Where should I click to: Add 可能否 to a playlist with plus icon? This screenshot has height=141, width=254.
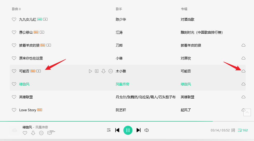(97, 71)
